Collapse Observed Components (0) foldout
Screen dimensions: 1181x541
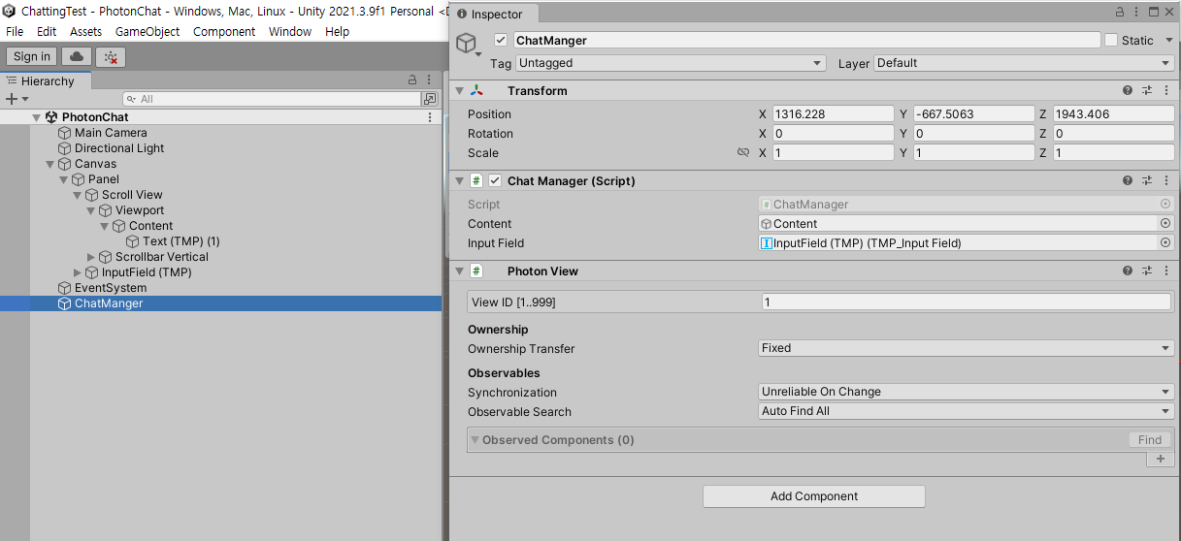[476, 440]
